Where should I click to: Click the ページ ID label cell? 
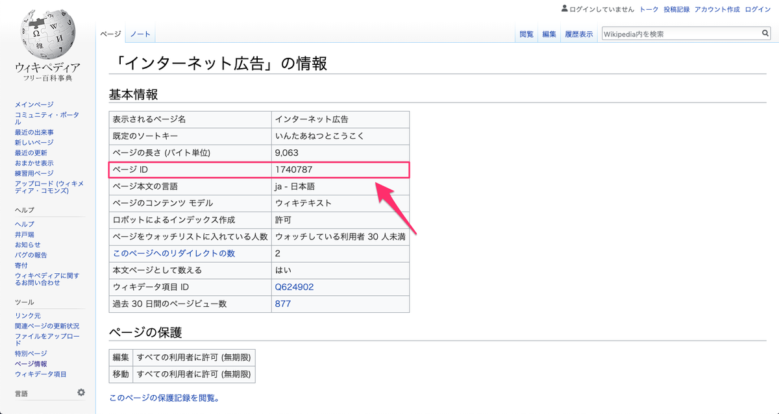pos(190,169)
